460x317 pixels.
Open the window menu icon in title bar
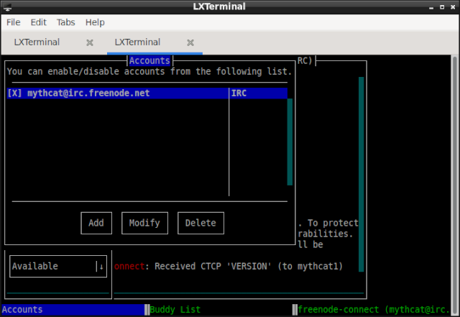(8, 6)
